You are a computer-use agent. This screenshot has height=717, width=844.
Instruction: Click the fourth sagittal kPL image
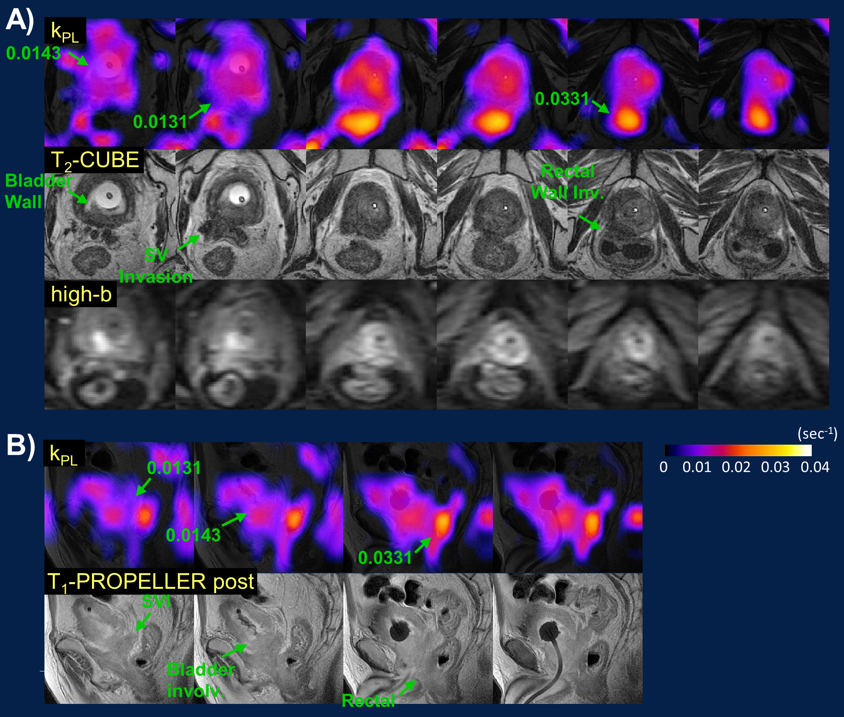568,507
